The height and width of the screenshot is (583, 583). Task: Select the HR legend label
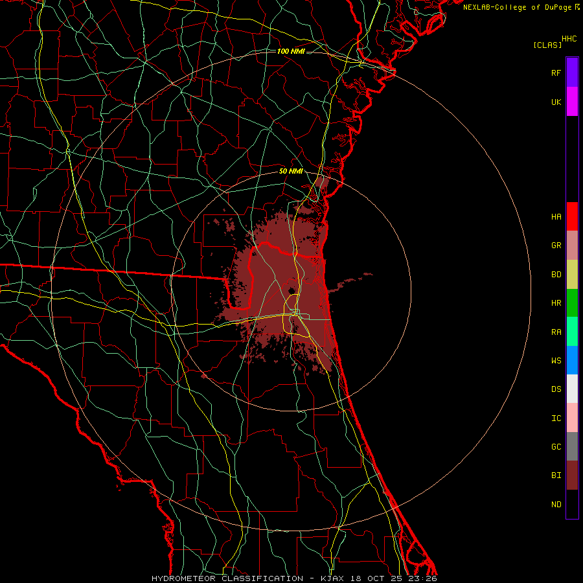click(556, 303)
